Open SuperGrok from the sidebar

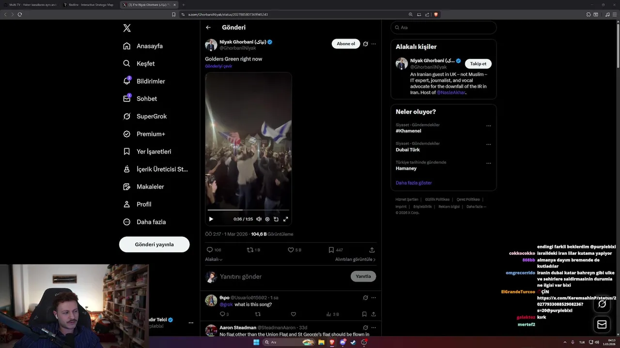pyautogui.click(x=145, y=116)
